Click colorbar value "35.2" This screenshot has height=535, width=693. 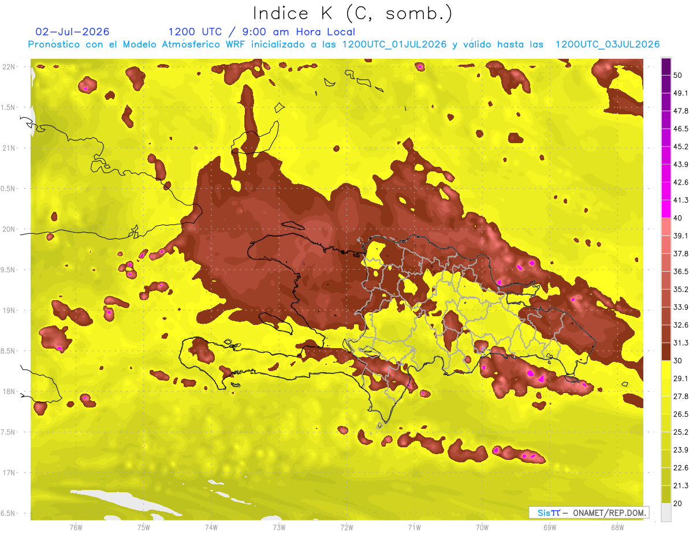(680, 289)
